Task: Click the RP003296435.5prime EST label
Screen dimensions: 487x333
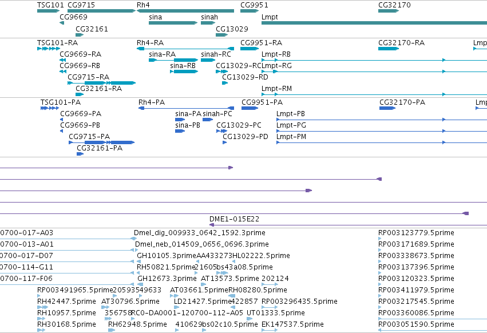Action: pos(299,302)
